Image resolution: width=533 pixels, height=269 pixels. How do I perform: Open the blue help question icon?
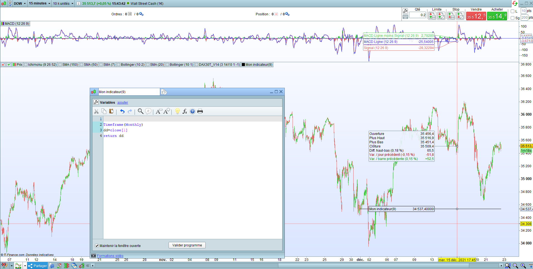point(193,112)
